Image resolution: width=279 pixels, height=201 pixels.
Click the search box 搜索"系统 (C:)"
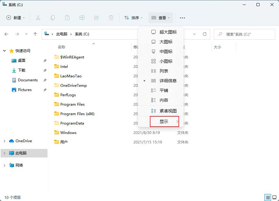245,34
